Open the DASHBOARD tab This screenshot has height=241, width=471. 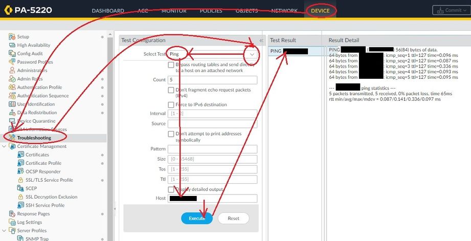tap(108, 11)
